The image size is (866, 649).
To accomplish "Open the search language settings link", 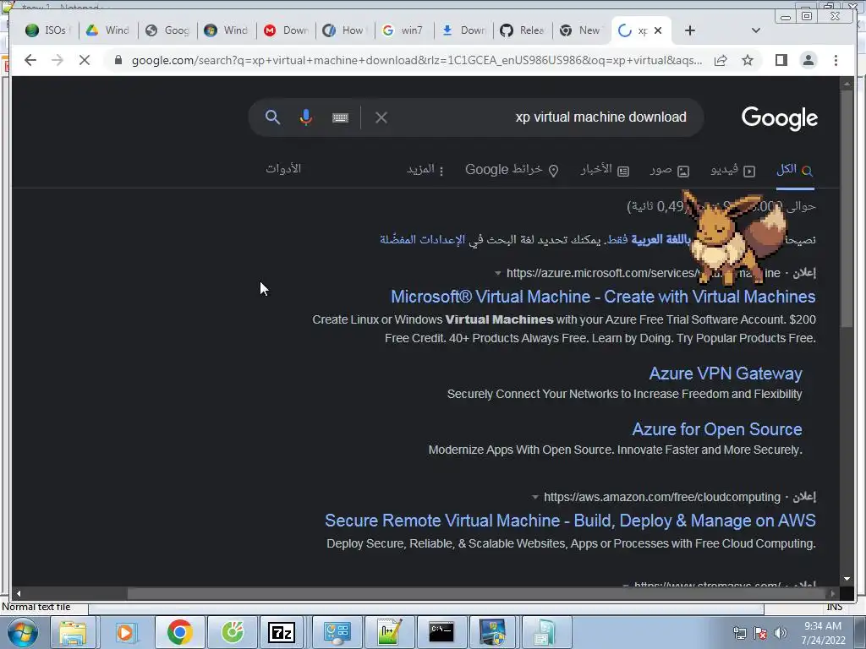I will tap(423, 239).
